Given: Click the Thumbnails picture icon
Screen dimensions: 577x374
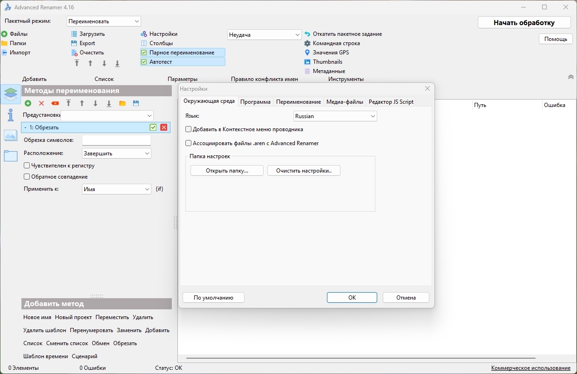Looking at the screenshot, I should [x=307, y=62].
